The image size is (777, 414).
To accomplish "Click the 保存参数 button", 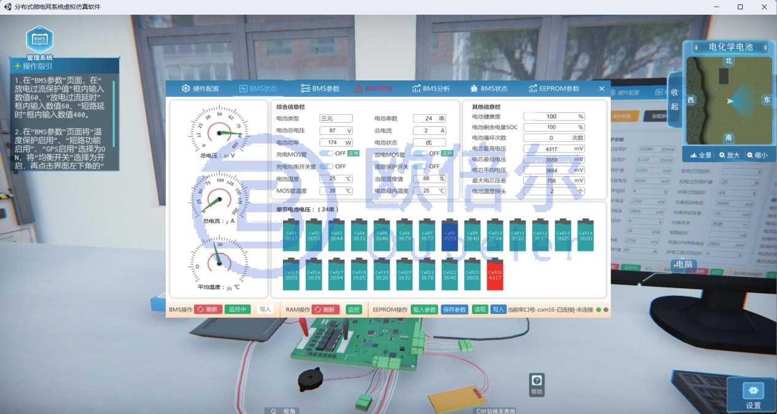I will point(454,310).
